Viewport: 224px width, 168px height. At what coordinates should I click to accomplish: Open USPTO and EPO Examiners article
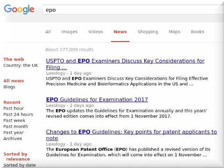(125, 64)
